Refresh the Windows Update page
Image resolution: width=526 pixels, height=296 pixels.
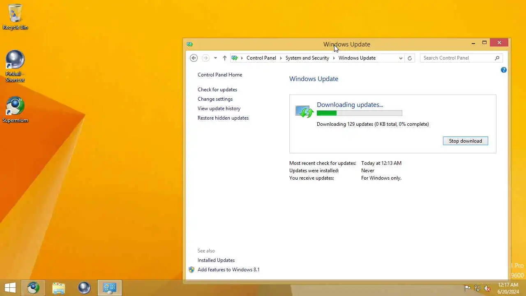pyautogui.click(x=410, y=58)
